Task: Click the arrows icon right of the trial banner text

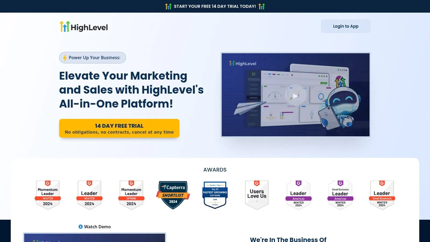Action: point(261,6)
